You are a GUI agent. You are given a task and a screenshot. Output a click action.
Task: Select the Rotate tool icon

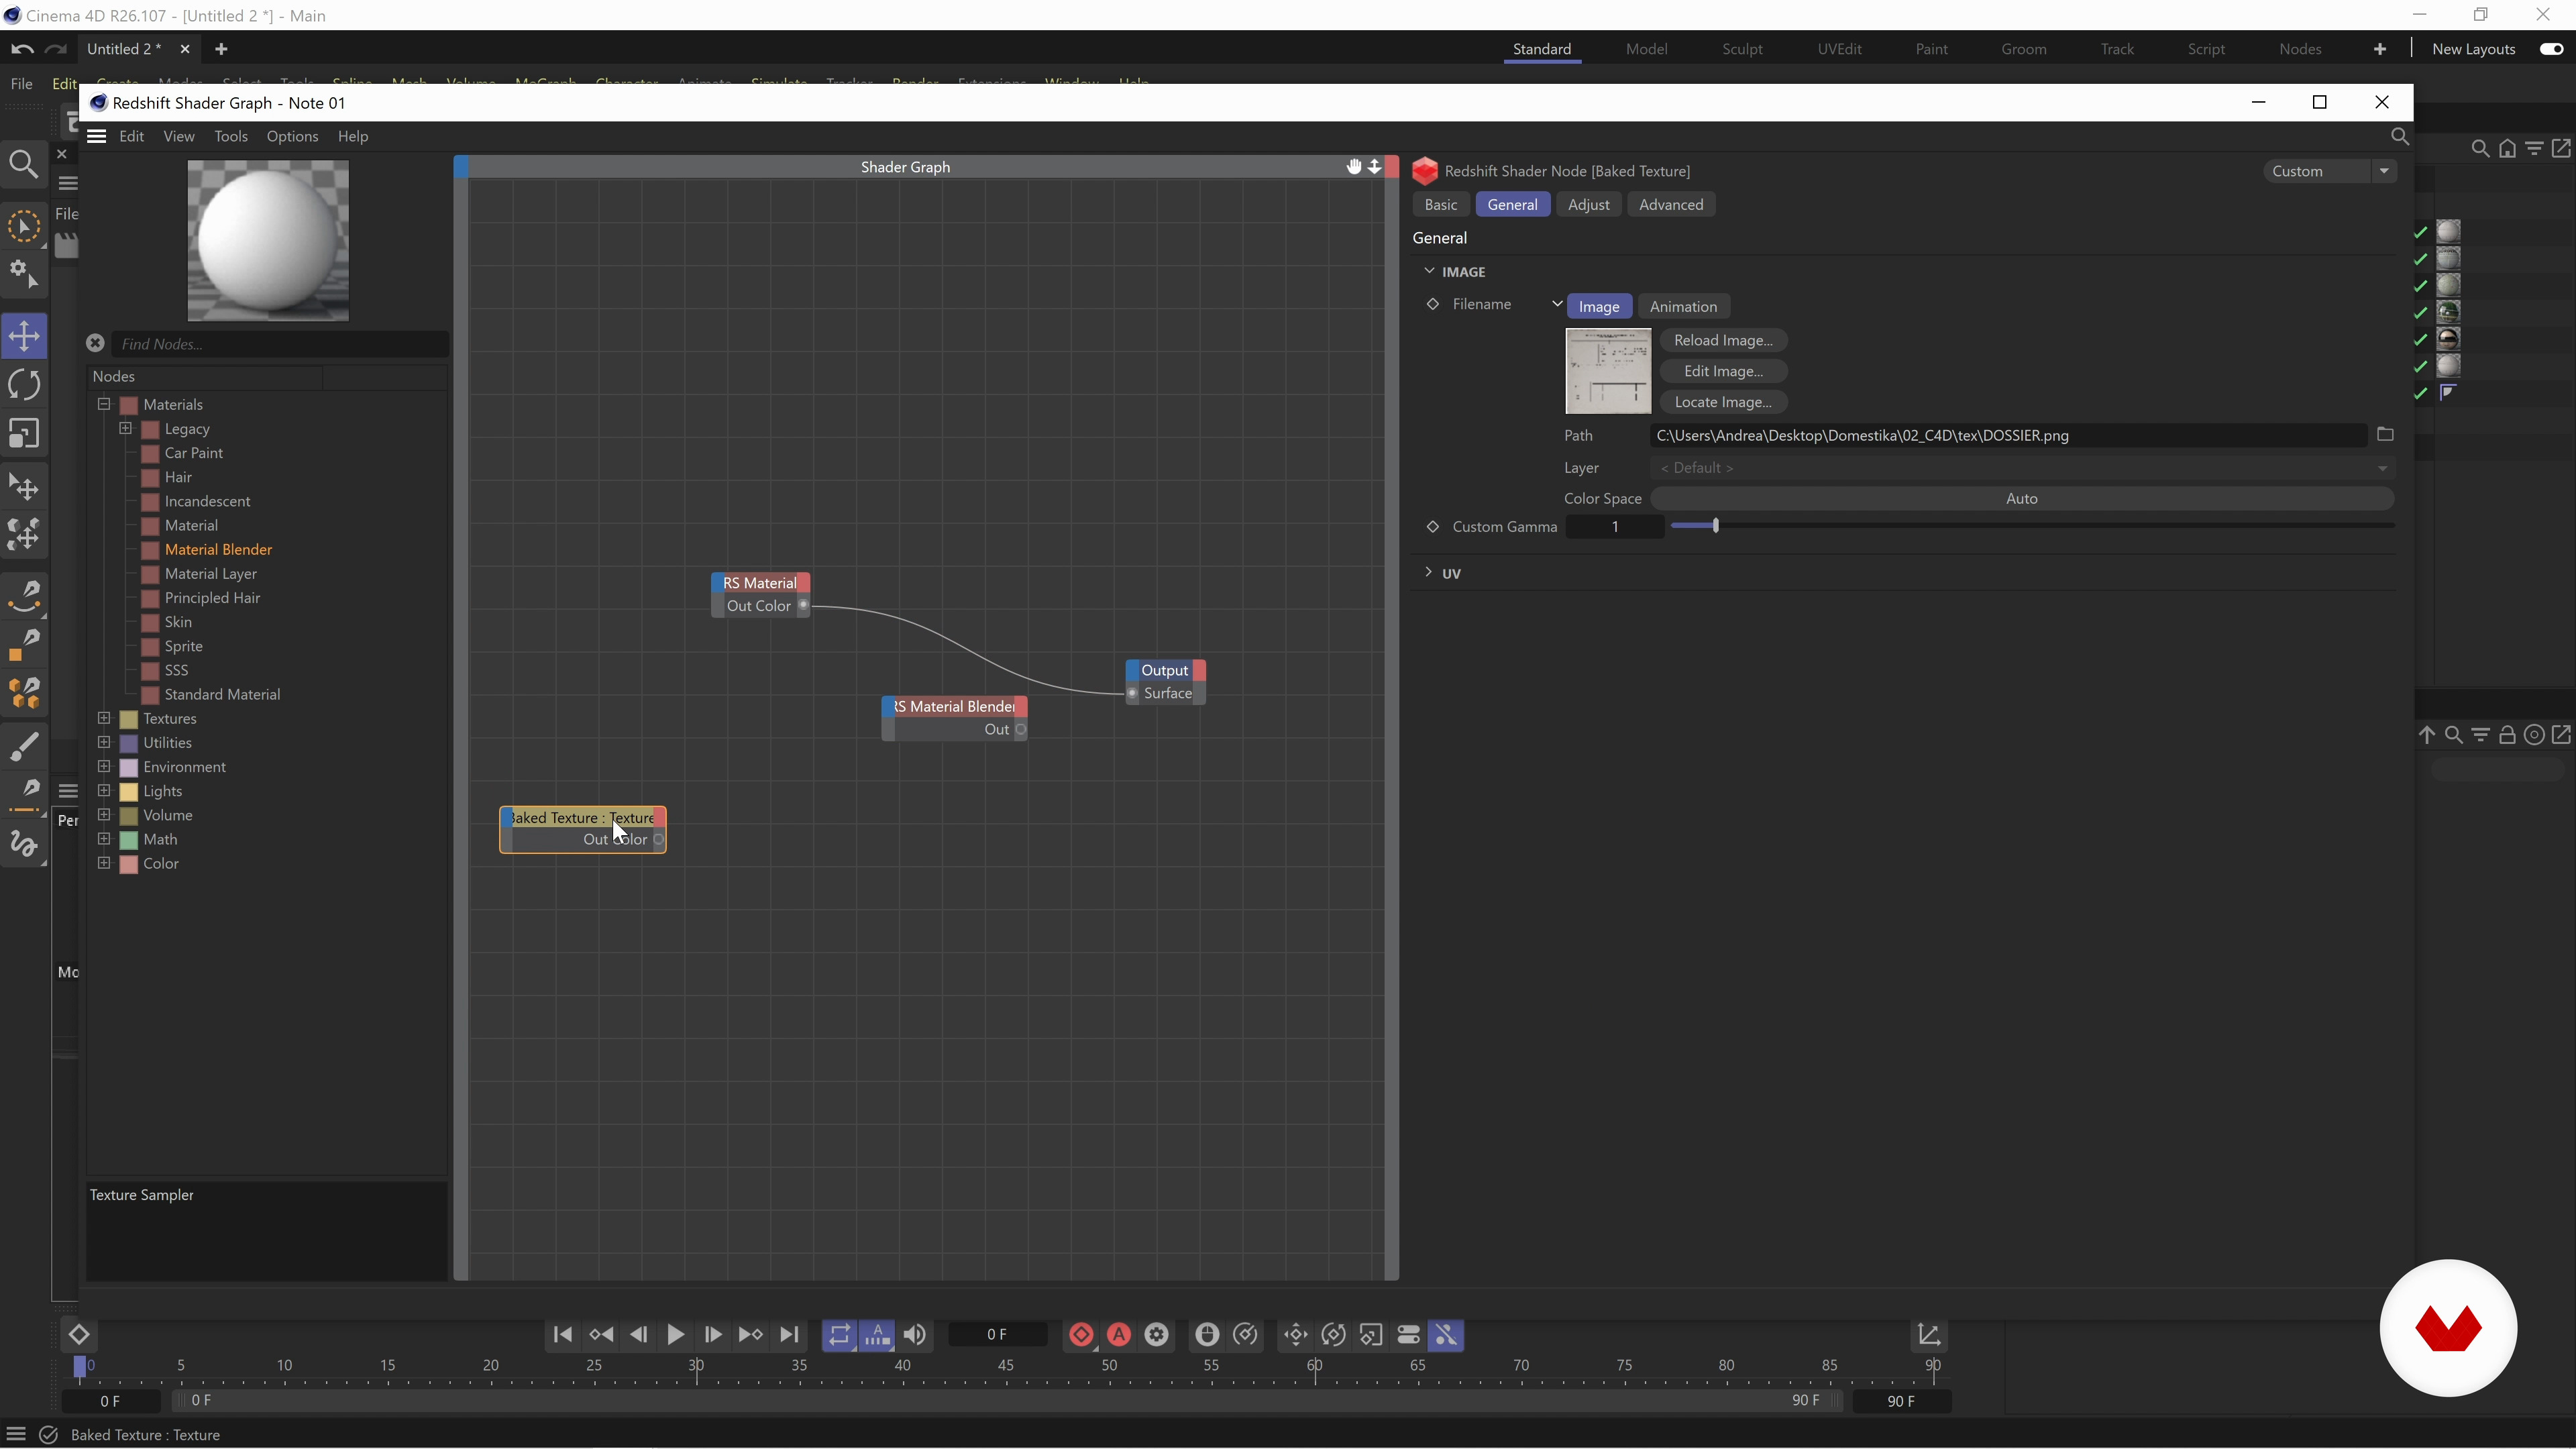(x=24, y=385)
